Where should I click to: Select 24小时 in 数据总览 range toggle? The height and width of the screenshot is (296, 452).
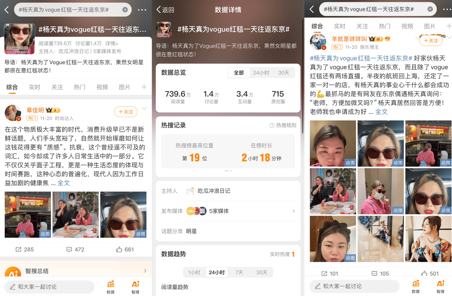coord(261,73)
